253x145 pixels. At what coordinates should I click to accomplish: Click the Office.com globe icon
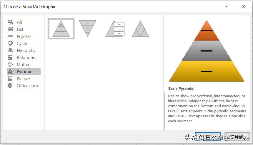pos(10,86)
